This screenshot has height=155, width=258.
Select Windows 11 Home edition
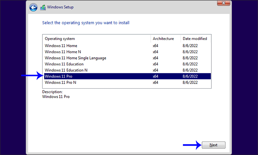point(128,46)
